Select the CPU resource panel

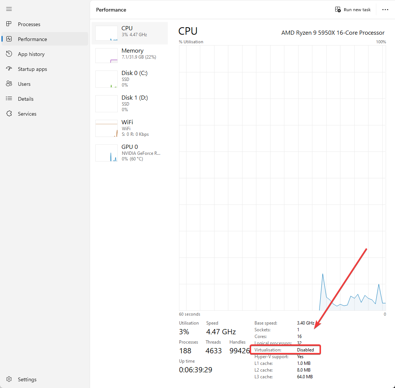pos(130,33)
